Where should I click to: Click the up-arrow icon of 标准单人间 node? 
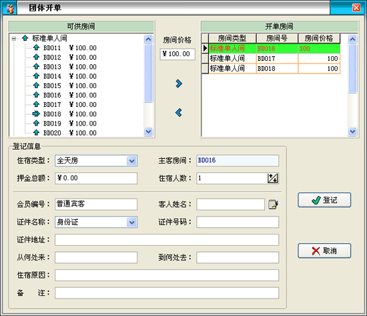(x=25, y=38)
